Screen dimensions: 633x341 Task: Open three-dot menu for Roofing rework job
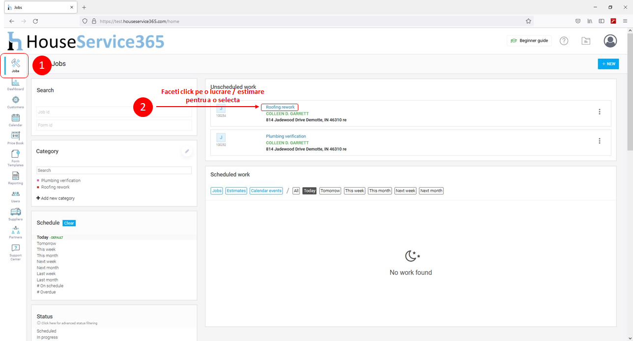599,112
